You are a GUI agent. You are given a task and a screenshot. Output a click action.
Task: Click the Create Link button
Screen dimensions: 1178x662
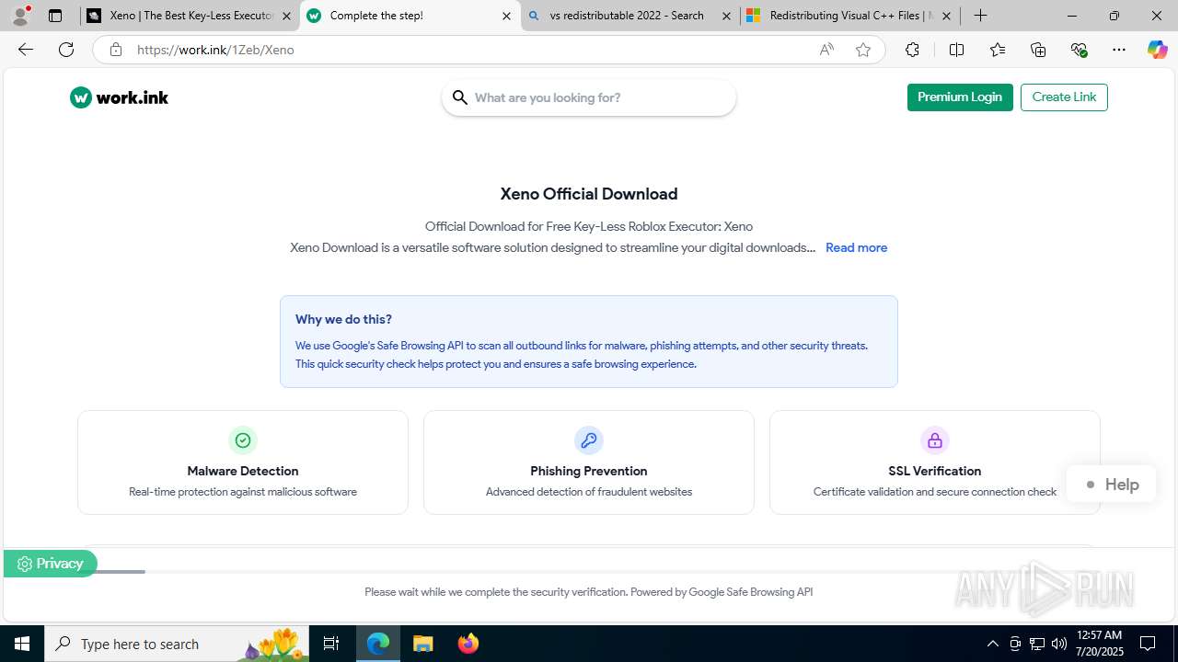[1064, 97]
